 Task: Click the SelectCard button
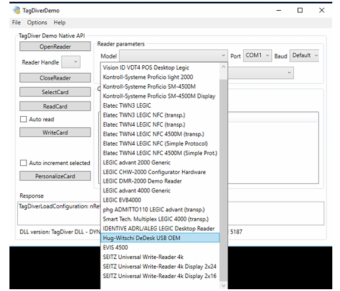pyautogui.click(x=55, y=92)
